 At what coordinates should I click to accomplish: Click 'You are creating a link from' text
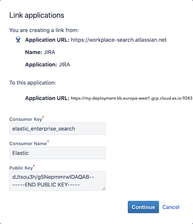[x=44, y=30]
